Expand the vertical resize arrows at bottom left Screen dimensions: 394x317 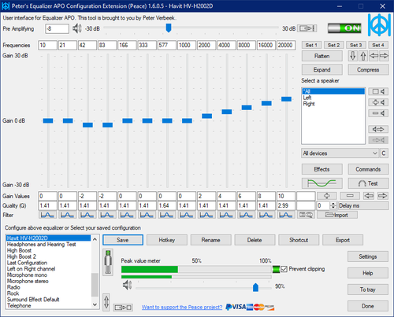tap(106, 302)
